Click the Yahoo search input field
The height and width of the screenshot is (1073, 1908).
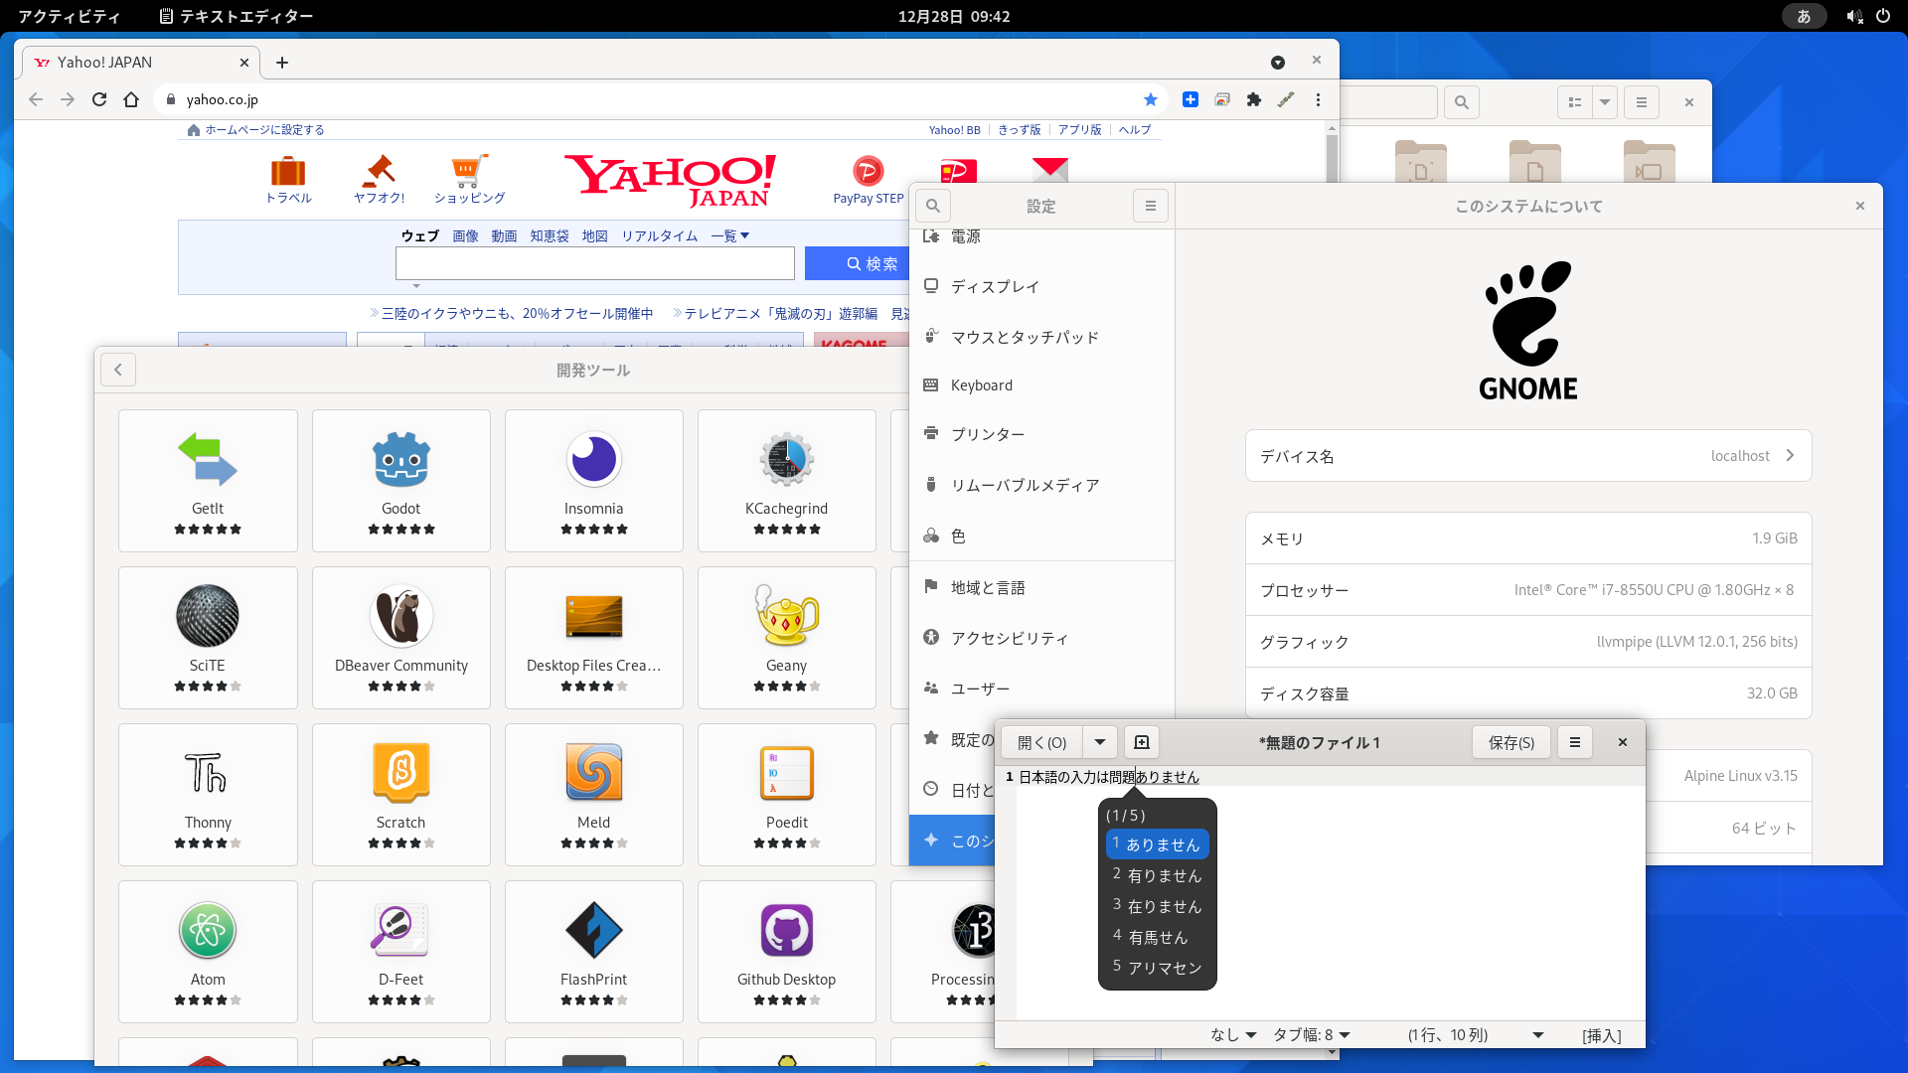tap(594, 263)
